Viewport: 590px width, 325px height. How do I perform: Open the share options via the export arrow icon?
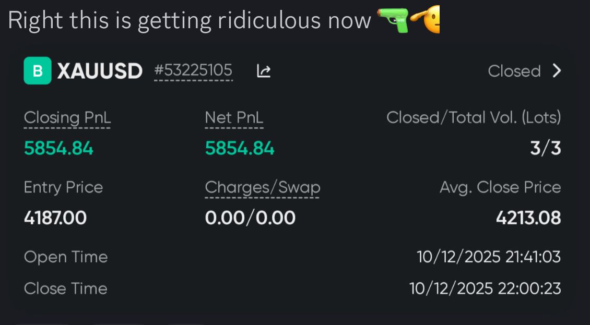tap(264, 70)
